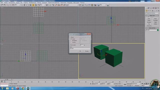Choose the Copy radio button in Object group
This screenshot has width=160, height=90.
pyautogui.click(x=71, y=39)
